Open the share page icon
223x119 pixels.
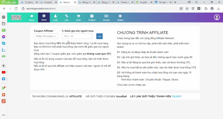tap(181, 8)
